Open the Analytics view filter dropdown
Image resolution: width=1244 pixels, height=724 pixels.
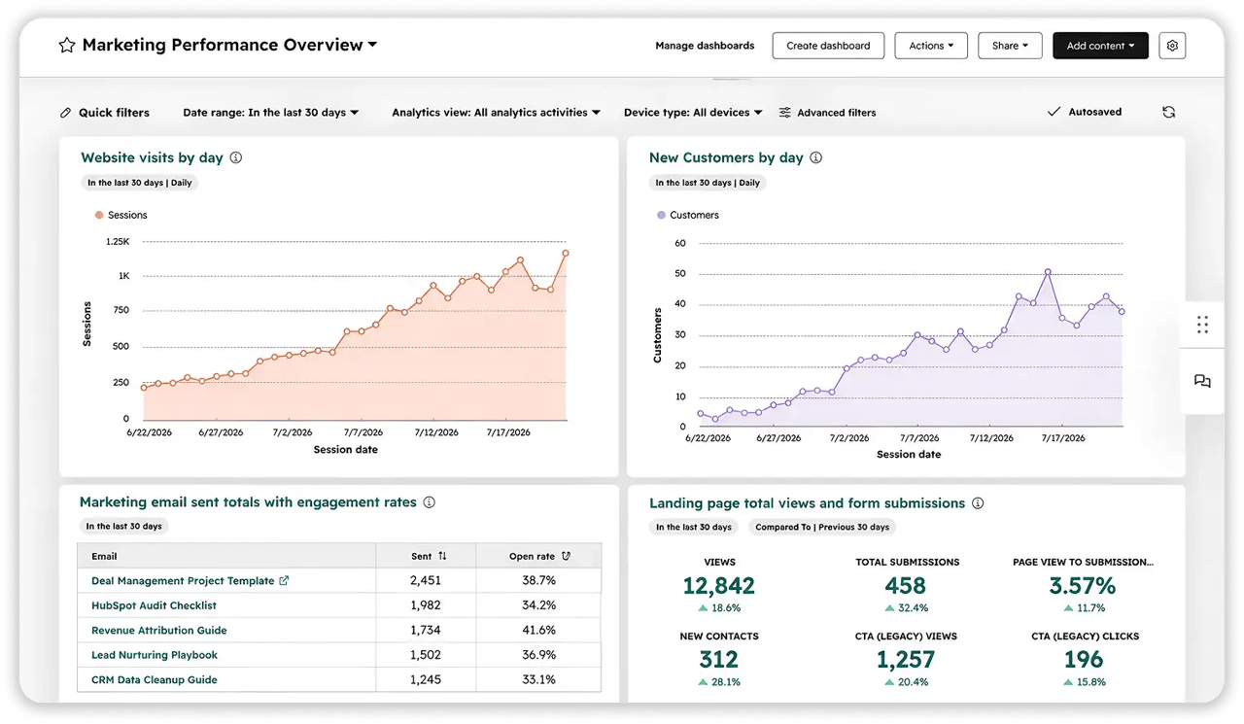pyautogui.click(x=497, y=113)
